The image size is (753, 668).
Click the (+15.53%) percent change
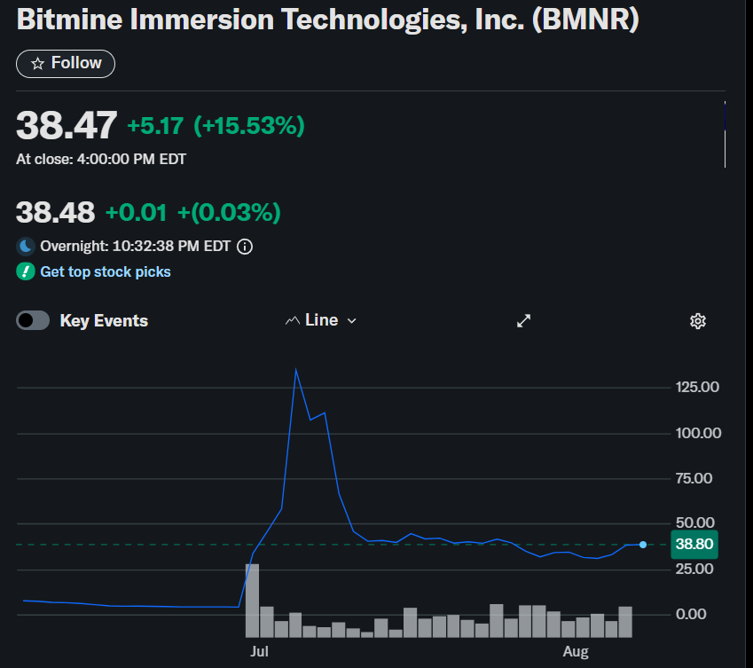(249, 126)
